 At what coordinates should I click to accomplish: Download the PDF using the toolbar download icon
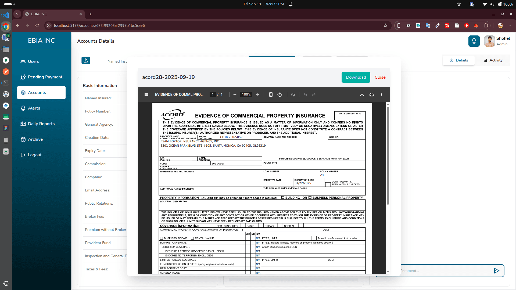point(362,95)
